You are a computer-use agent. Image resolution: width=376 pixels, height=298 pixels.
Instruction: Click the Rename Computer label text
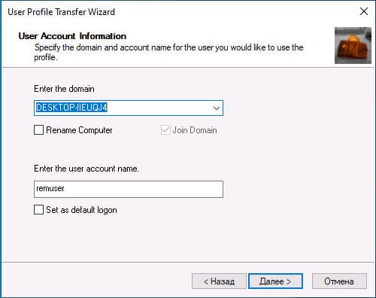(79, 130)
